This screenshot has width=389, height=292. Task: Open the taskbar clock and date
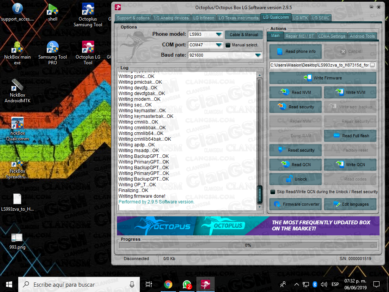[355, 284]
